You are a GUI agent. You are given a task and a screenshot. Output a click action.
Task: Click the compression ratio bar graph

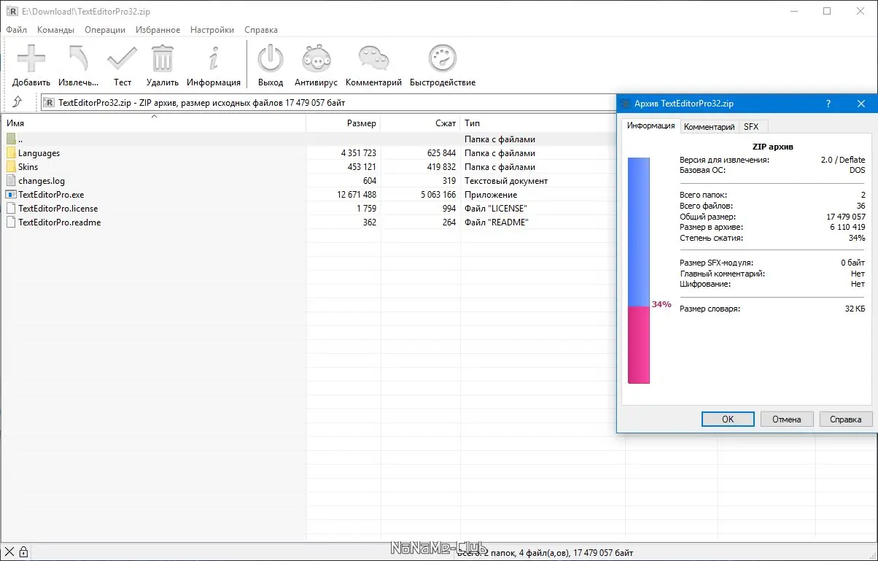(639, 271)
